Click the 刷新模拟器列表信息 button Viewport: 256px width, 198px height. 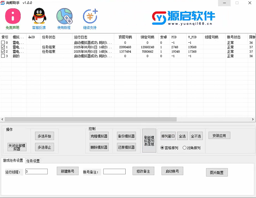(x=149, y=141)
